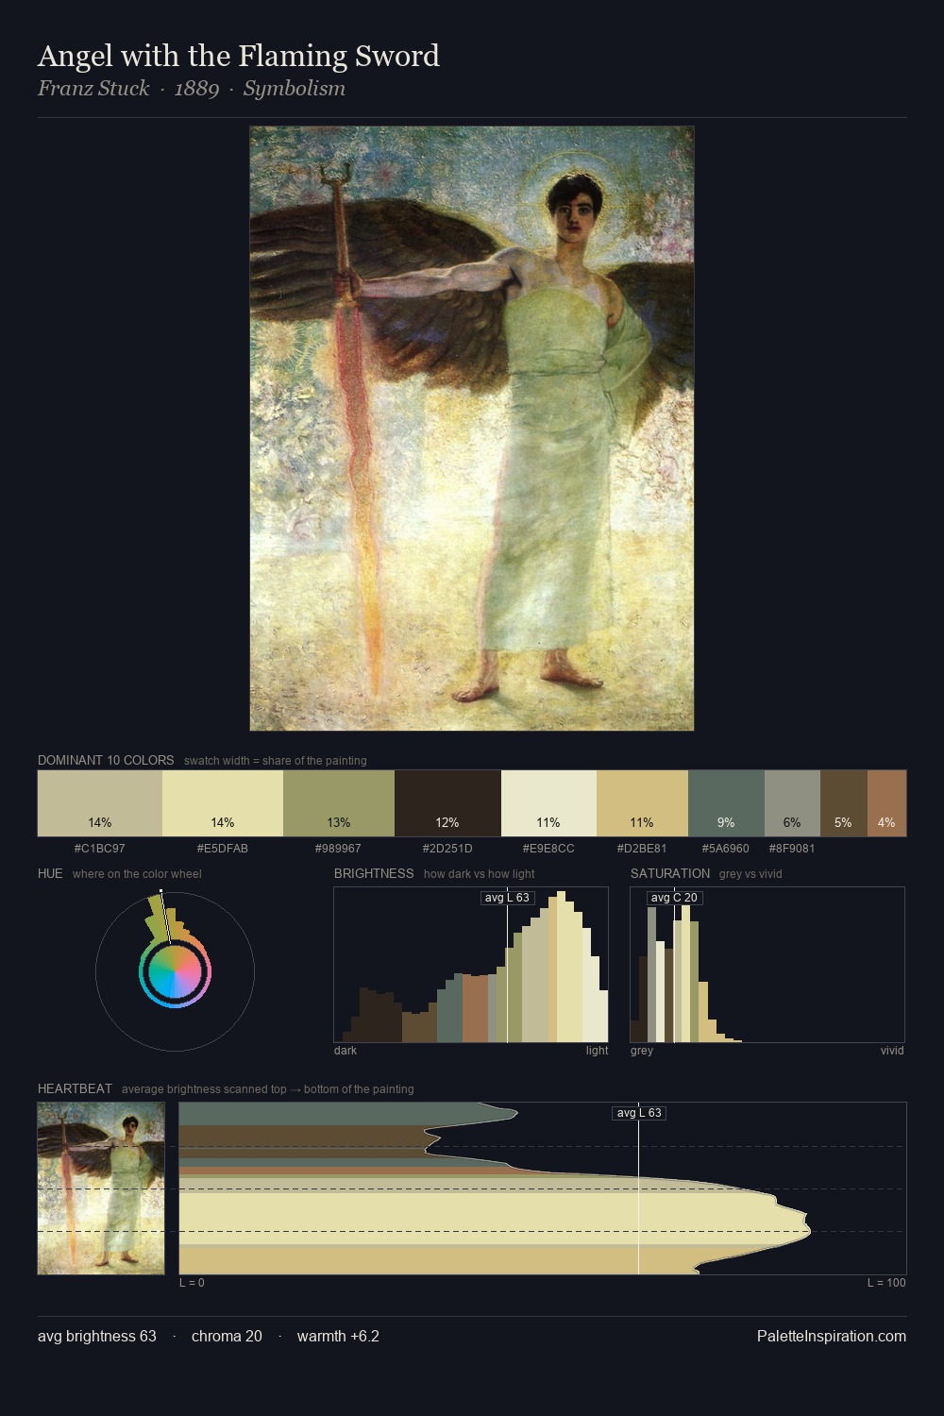Click the hex code '#8F9081' text
Viewport: 944px width, 1416px height.
[x=792, y=848]
